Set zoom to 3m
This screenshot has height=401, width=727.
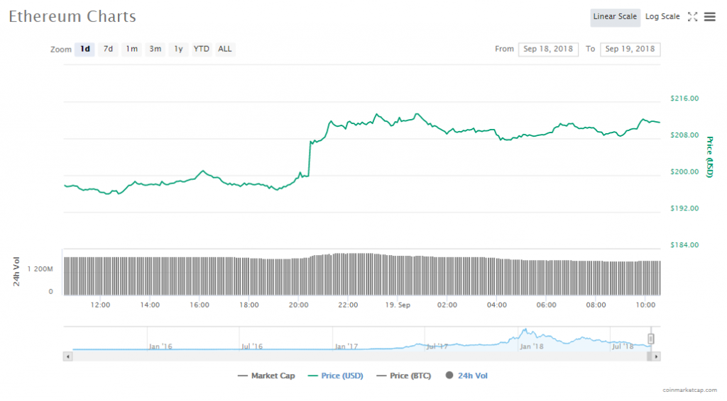[x=155, y=50]
